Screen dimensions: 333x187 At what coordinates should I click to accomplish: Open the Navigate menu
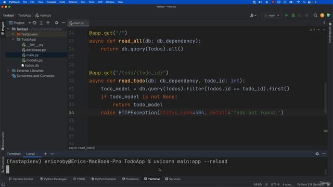click(x=51, y=2)
